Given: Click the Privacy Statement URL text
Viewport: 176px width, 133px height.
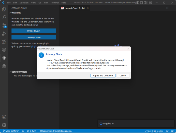Looking at the screenshot, I should click(73, 68).
